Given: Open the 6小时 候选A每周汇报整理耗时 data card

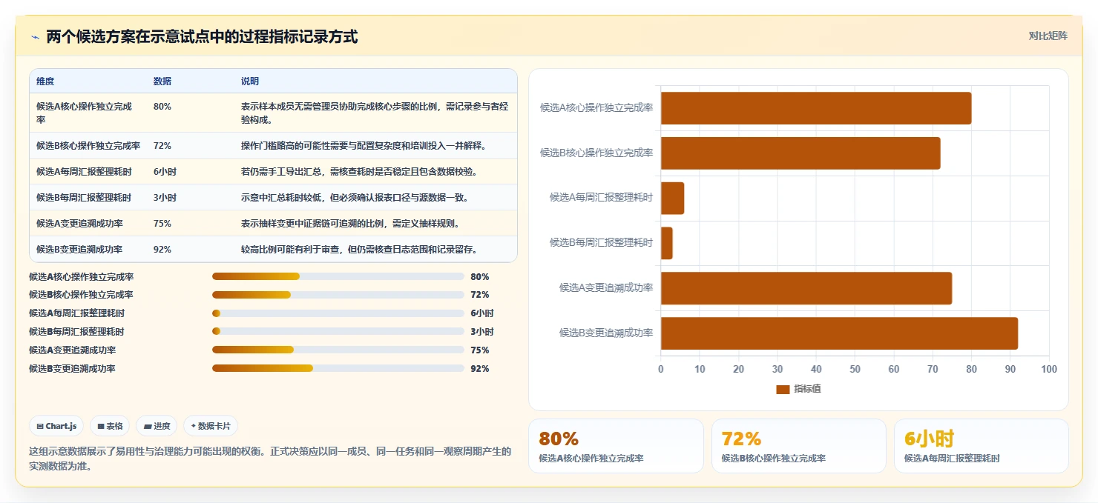Looking at the screenshot, I should point(981,446).
